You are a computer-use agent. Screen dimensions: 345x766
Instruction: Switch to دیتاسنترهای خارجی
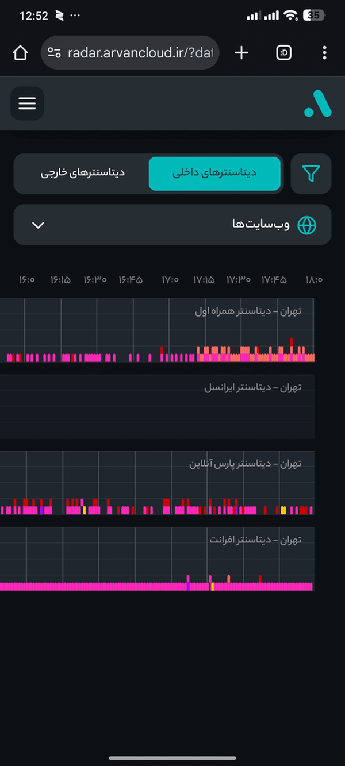tap(83, 173)
